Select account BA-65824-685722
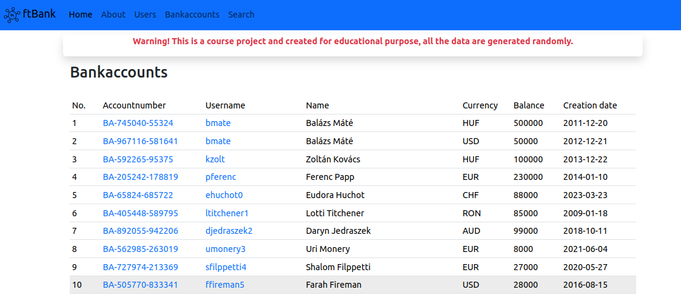Viewport: 681px width, 295px height. pyautogui.click(x=138, y=195)
